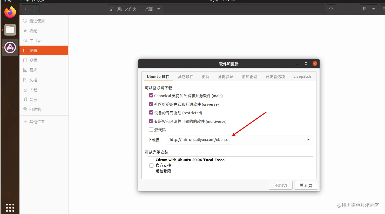Open the 附加驱动 tab
385x214 pixels.
[x=249, y=77]
